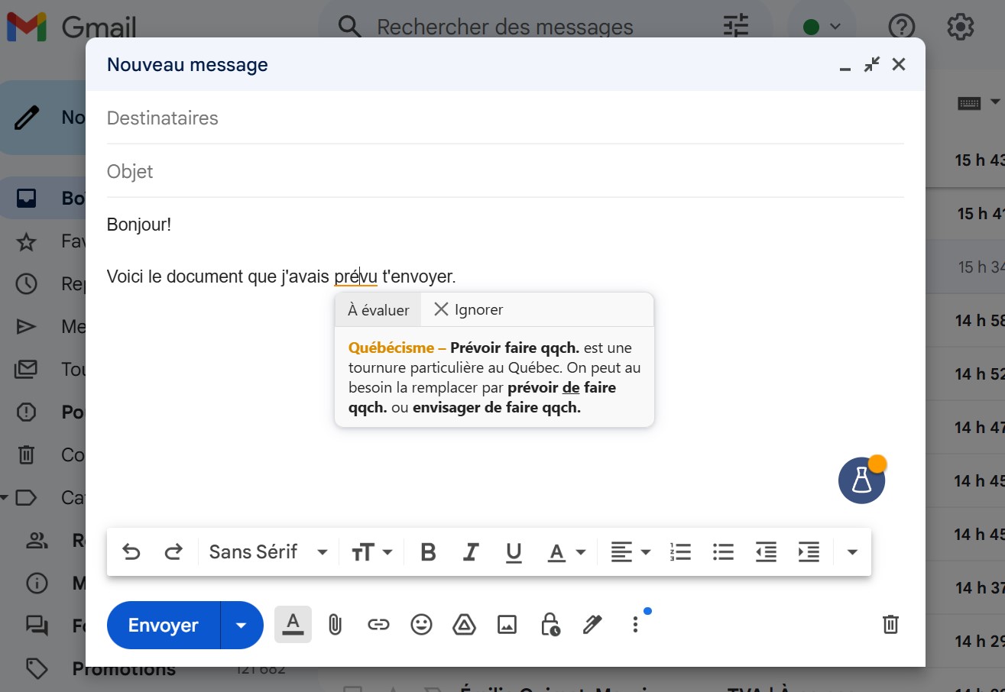Open the all mail folder icon
1005x692 pixels.
(26, 370)
